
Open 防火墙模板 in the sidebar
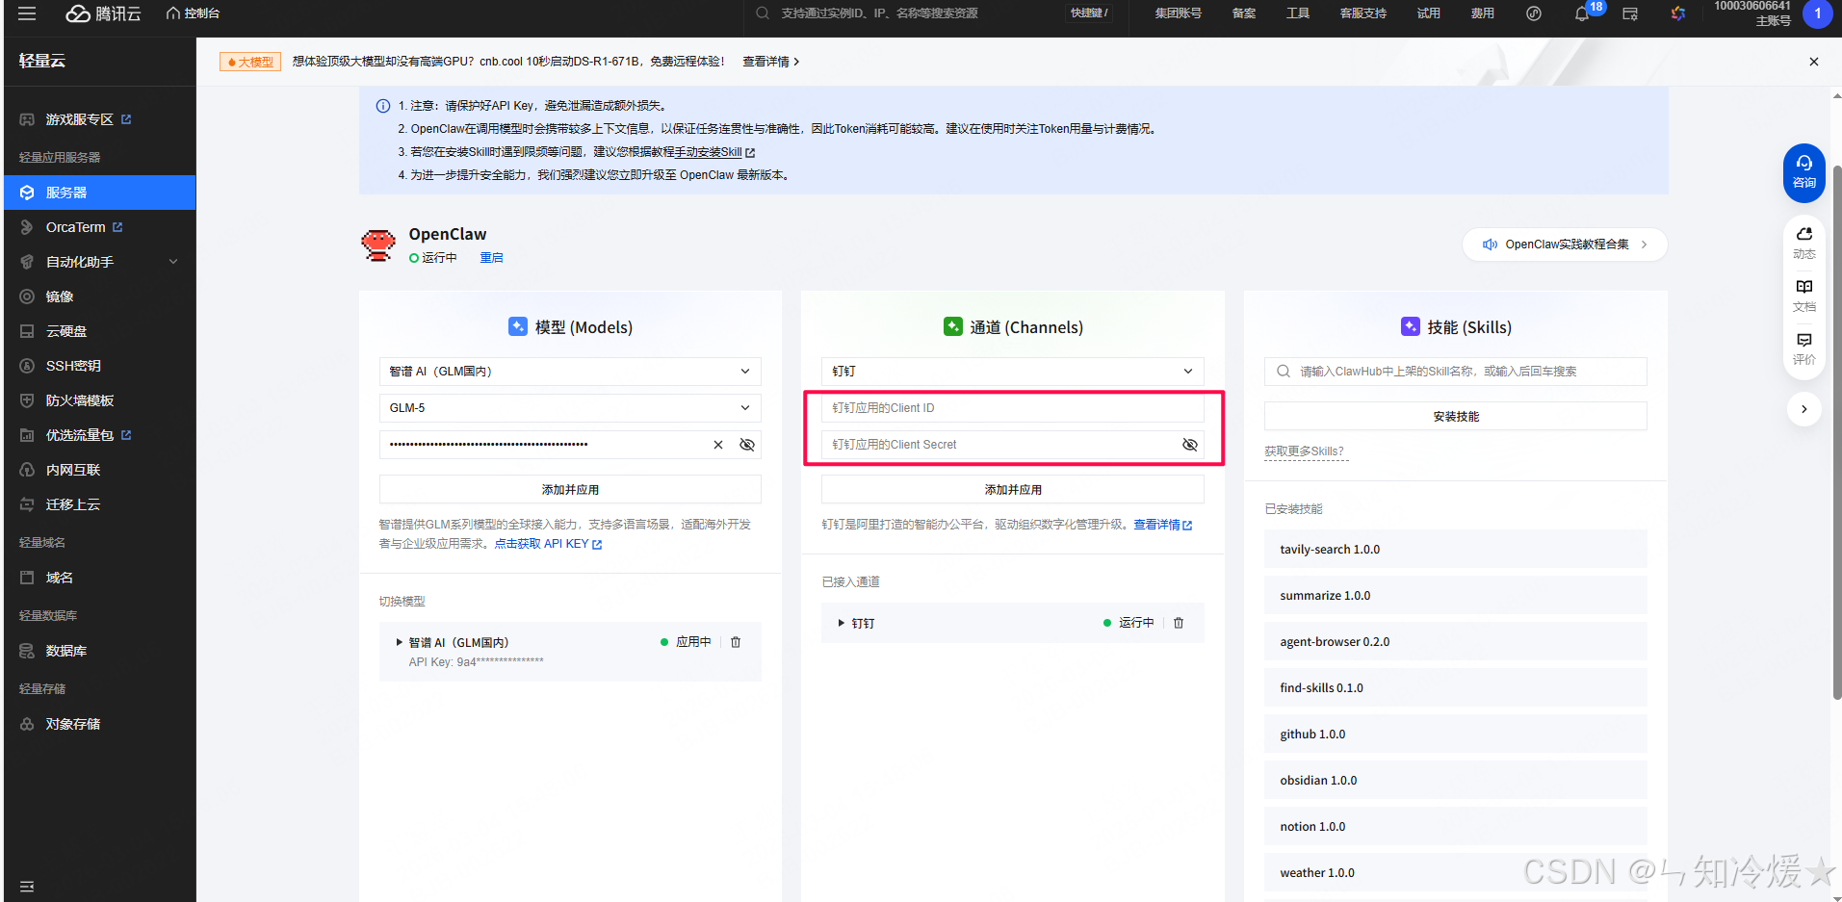[80, 400]
